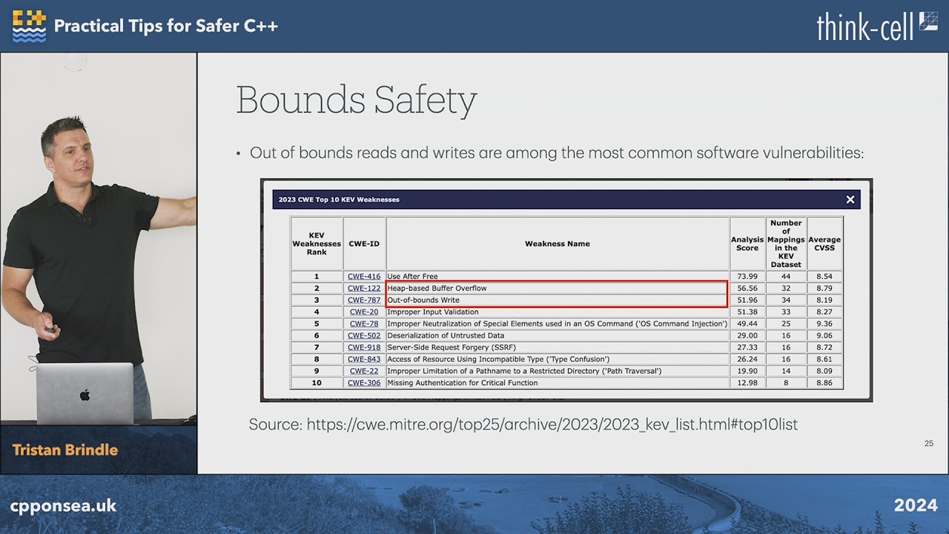949x534 pixels.
Task: Click 'Deserialization of Untrusted Data' cell
Action: (558, 336)
